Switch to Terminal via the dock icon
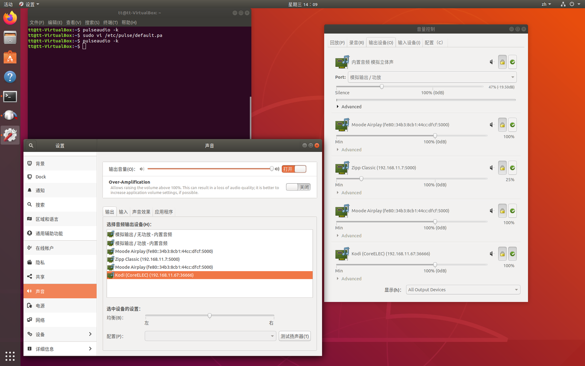The image size is (585, 366). tap(10, 97)
